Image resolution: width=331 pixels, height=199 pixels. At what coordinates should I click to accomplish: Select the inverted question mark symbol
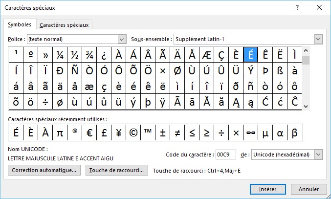point(104,55)
